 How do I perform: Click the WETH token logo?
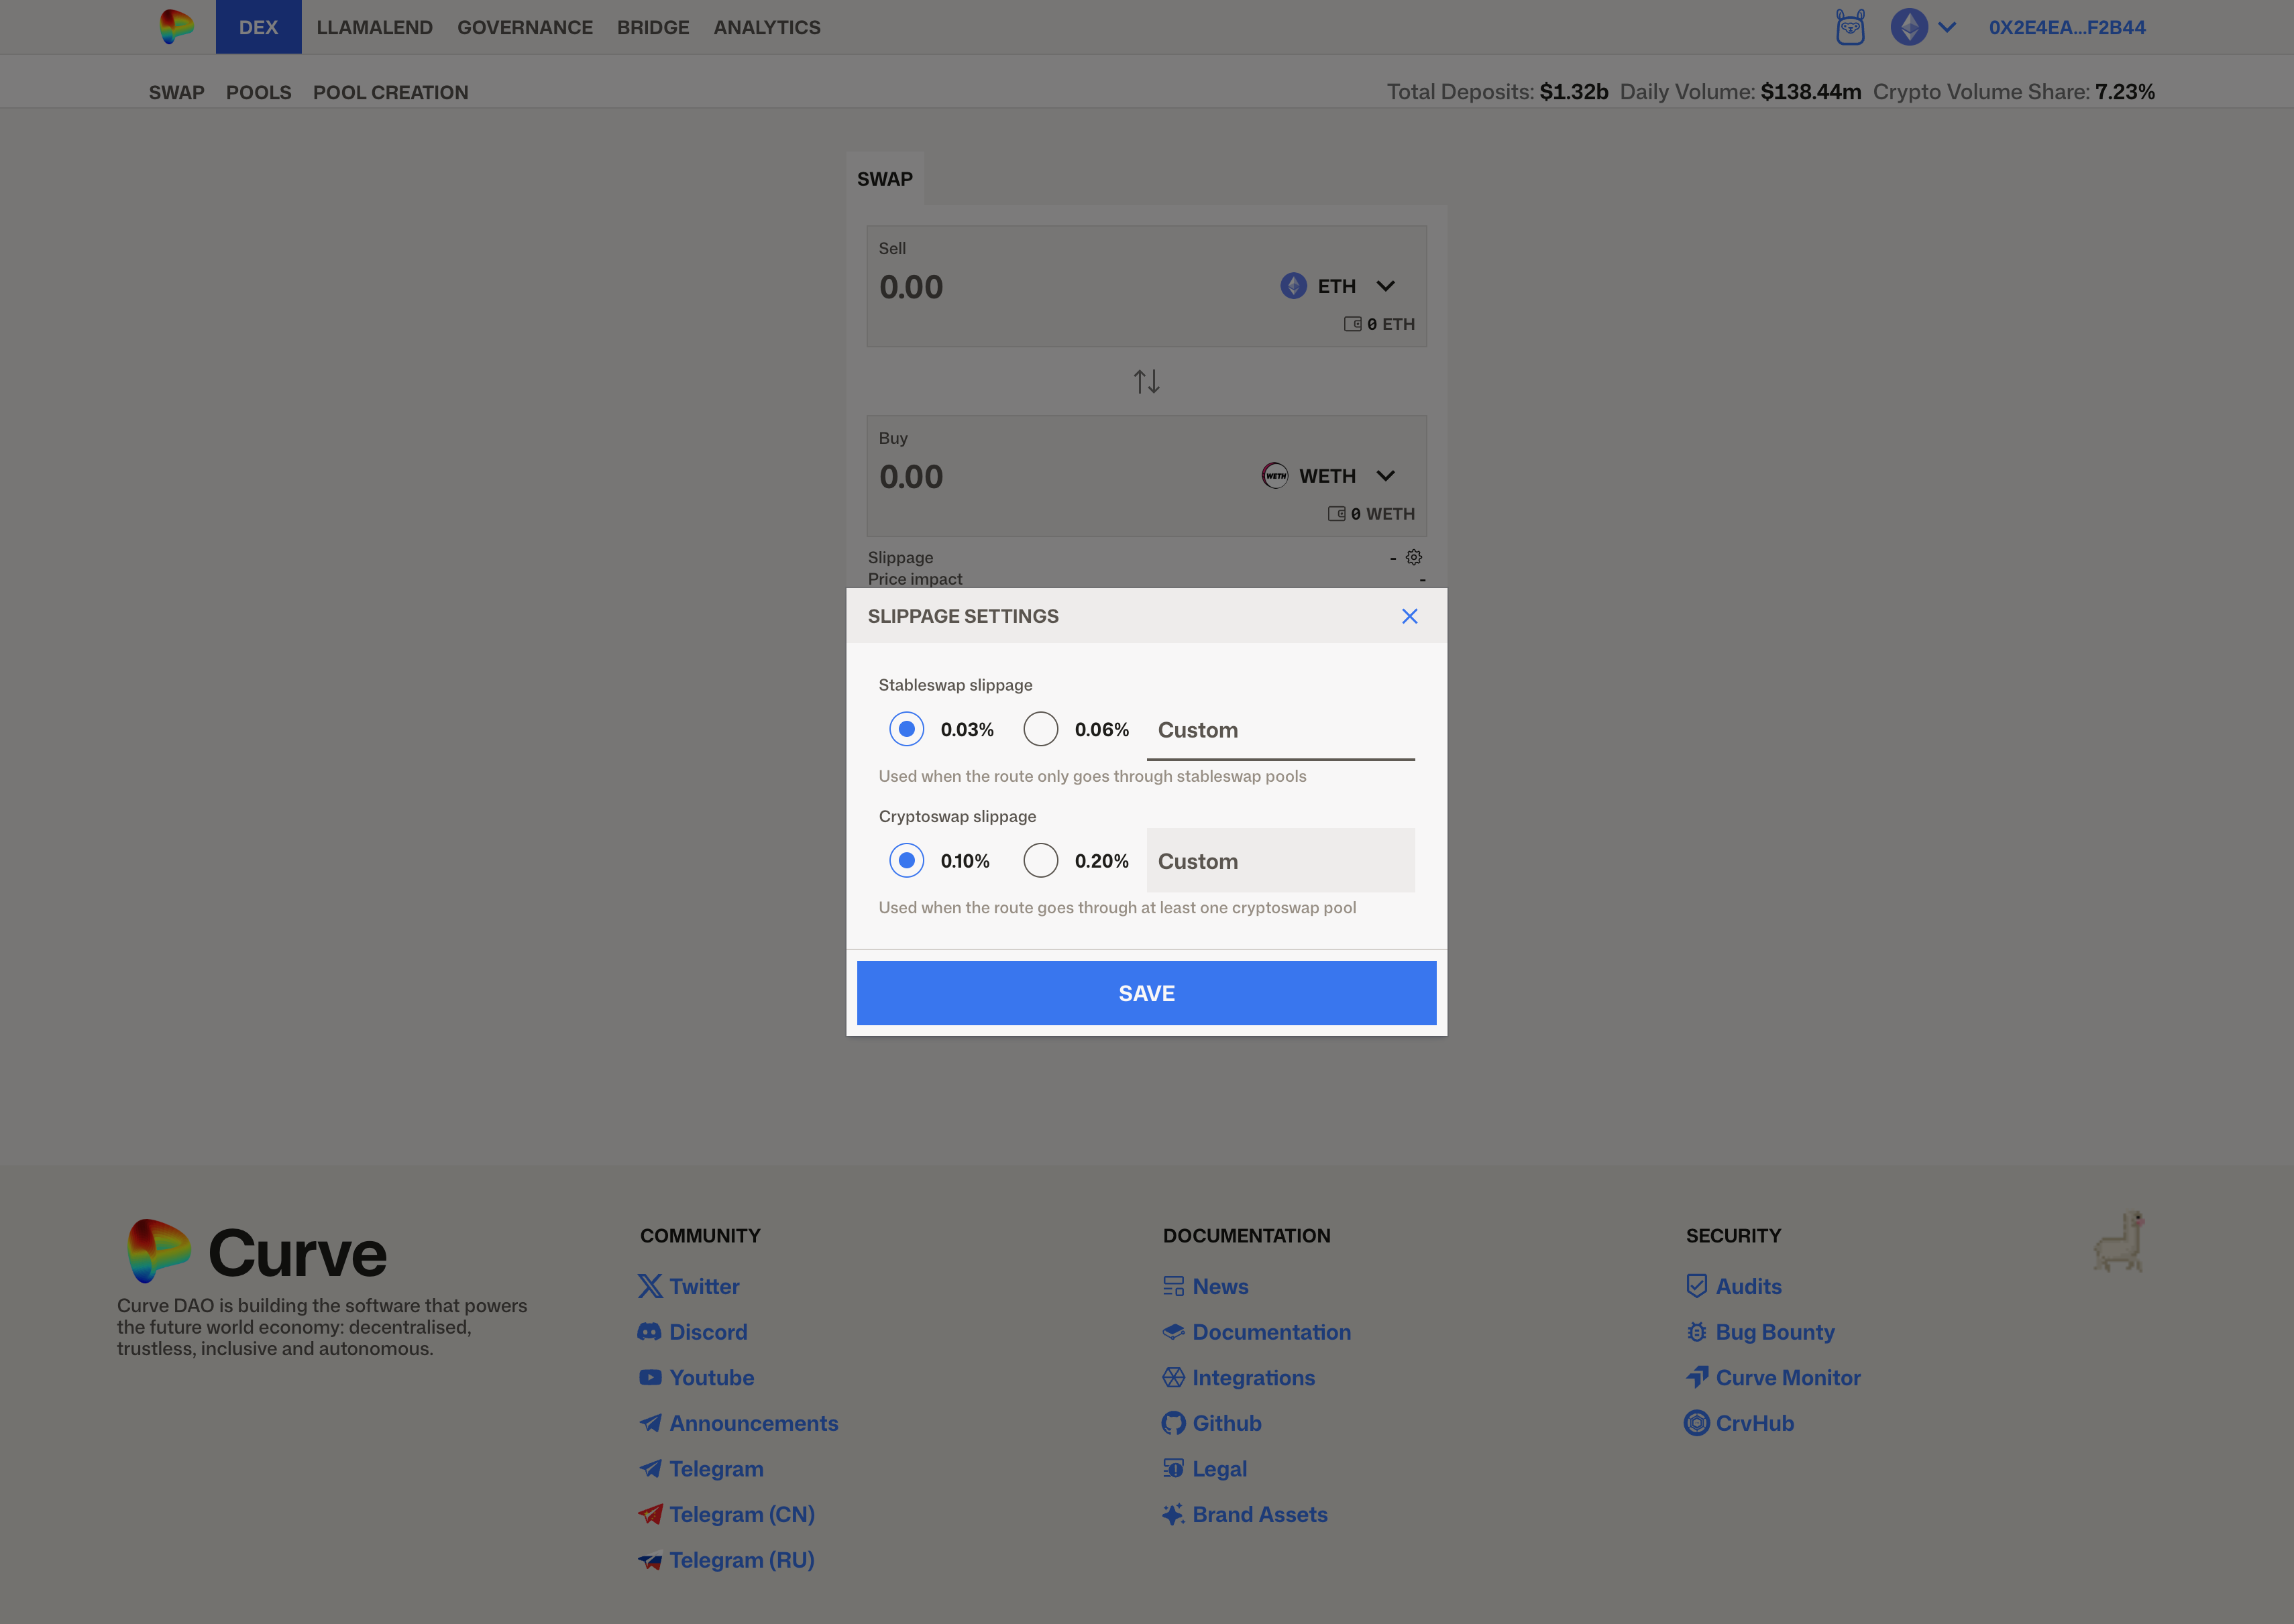point(1274,476)
